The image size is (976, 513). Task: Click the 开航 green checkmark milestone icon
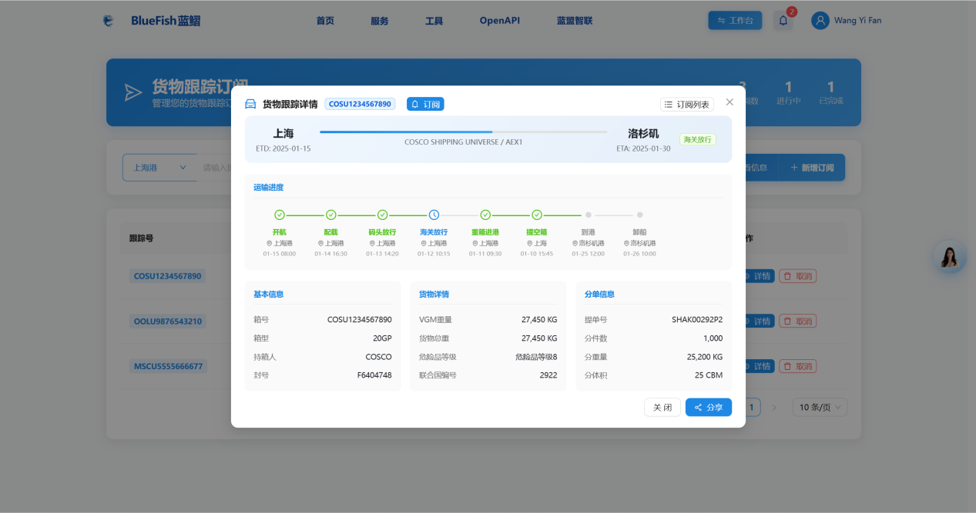click(x=279, y=215)
